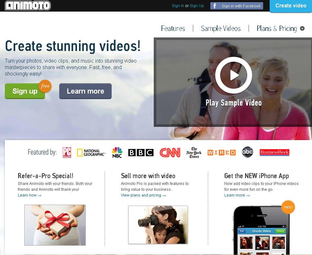Click the gift box thumbnail
The height and width of the screenshot is (255, 312).
pos(55,225)
